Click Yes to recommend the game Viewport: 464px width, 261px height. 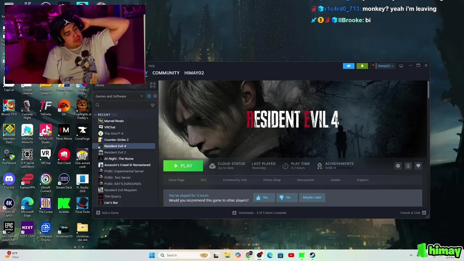point(264,198)
